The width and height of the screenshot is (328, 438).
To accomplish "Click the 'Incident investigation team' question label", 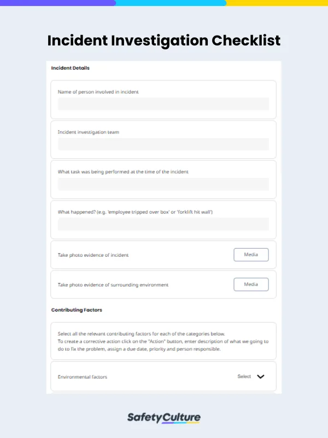I will click(x=89, y=132).
